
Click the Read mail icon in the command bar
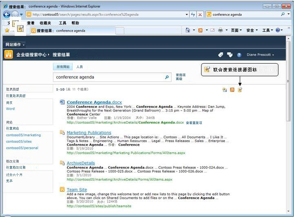coord(212,30)
